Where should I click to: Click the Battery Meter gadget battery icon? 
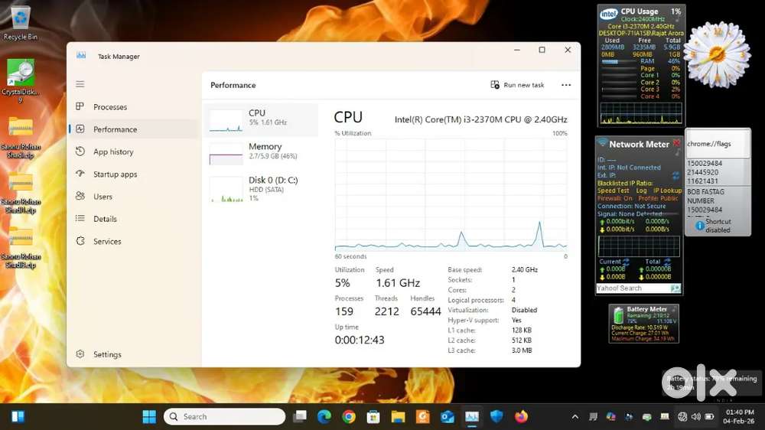(618, 315)
